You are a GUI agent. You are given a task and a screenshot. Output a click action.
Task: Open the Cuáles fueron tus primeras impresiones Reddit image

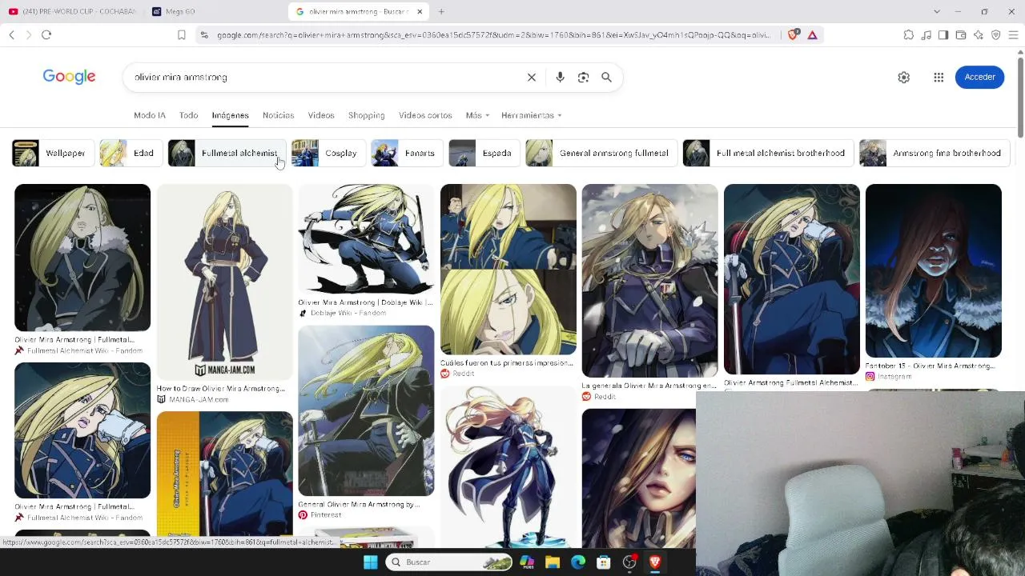(508, 270)
